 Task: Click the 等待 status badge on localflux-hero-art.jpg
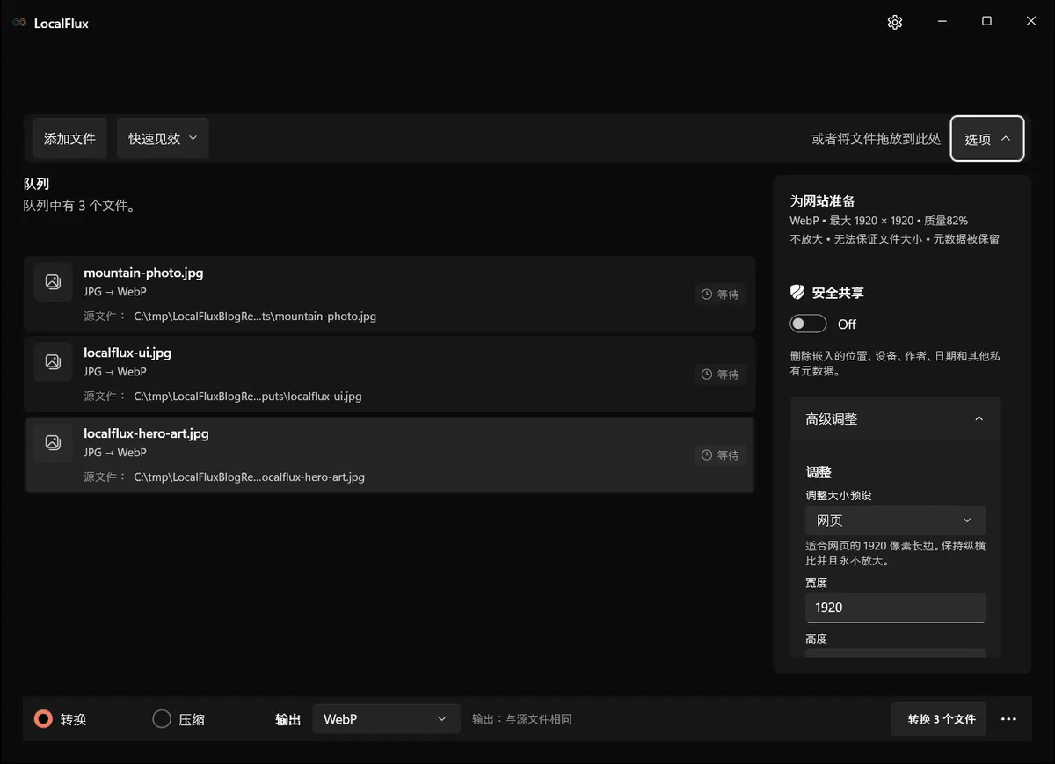[x=720, y=455]
